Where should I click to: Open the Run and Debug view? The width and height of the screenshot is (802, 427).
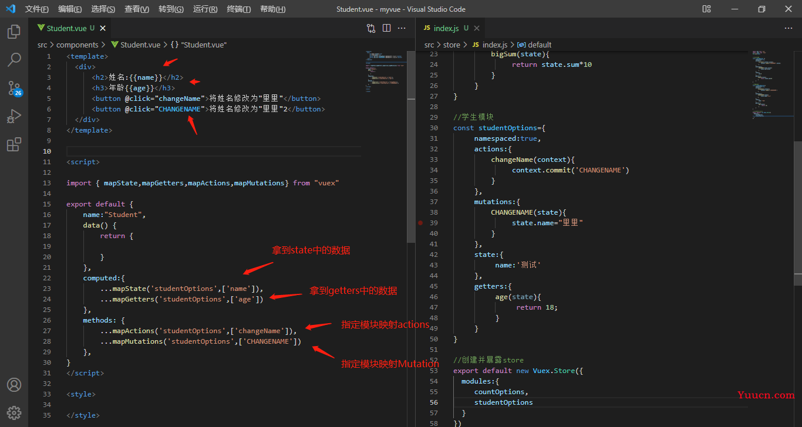click(14, 116)
